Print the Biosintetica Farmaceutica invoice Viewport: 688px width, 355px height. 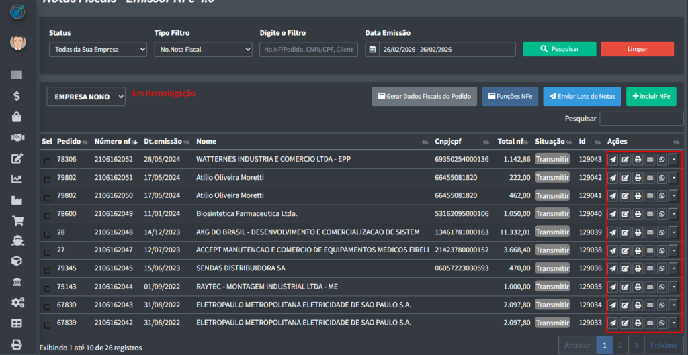click(637, 214)
